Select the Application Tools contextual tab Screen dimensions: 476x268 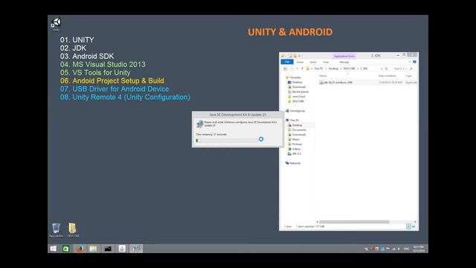344,56
